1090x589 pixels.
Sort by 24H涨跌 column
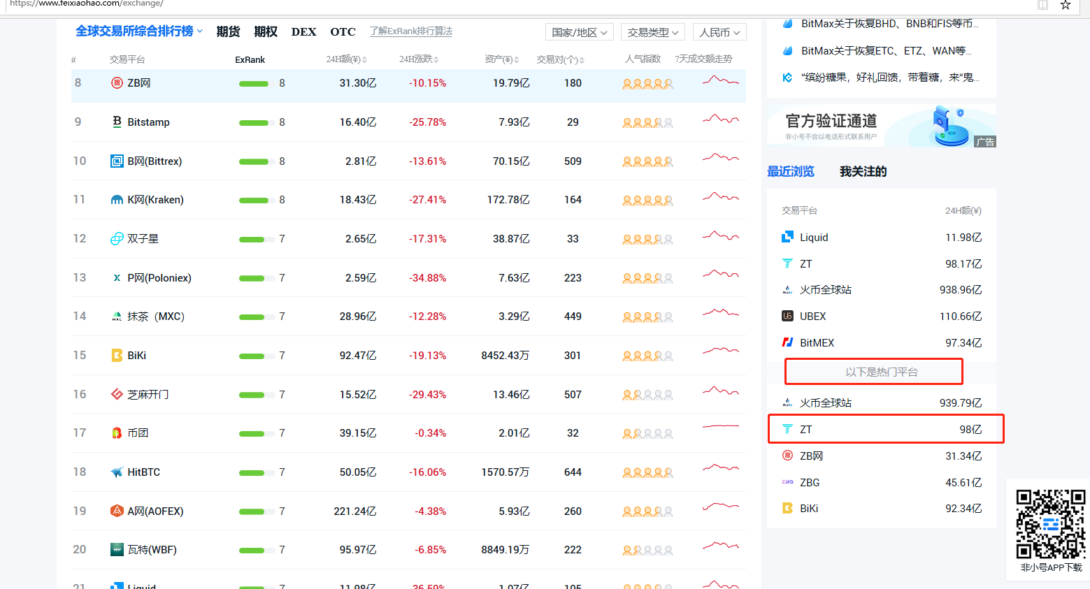[x=419, y=59]
